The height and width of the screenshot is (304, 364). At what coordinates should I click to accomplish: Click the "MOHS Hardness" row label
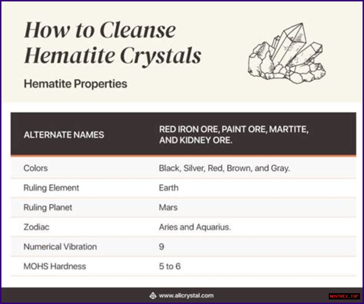tap(55, 266)
